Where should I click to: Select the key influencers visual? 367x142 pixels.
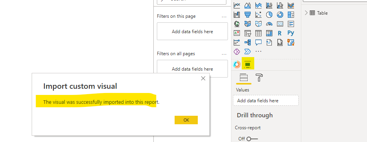[237, 42]
